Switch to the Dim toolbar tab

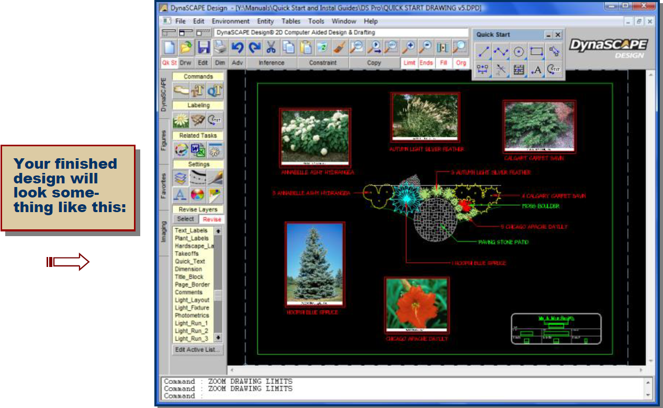(x=220, y=63)
